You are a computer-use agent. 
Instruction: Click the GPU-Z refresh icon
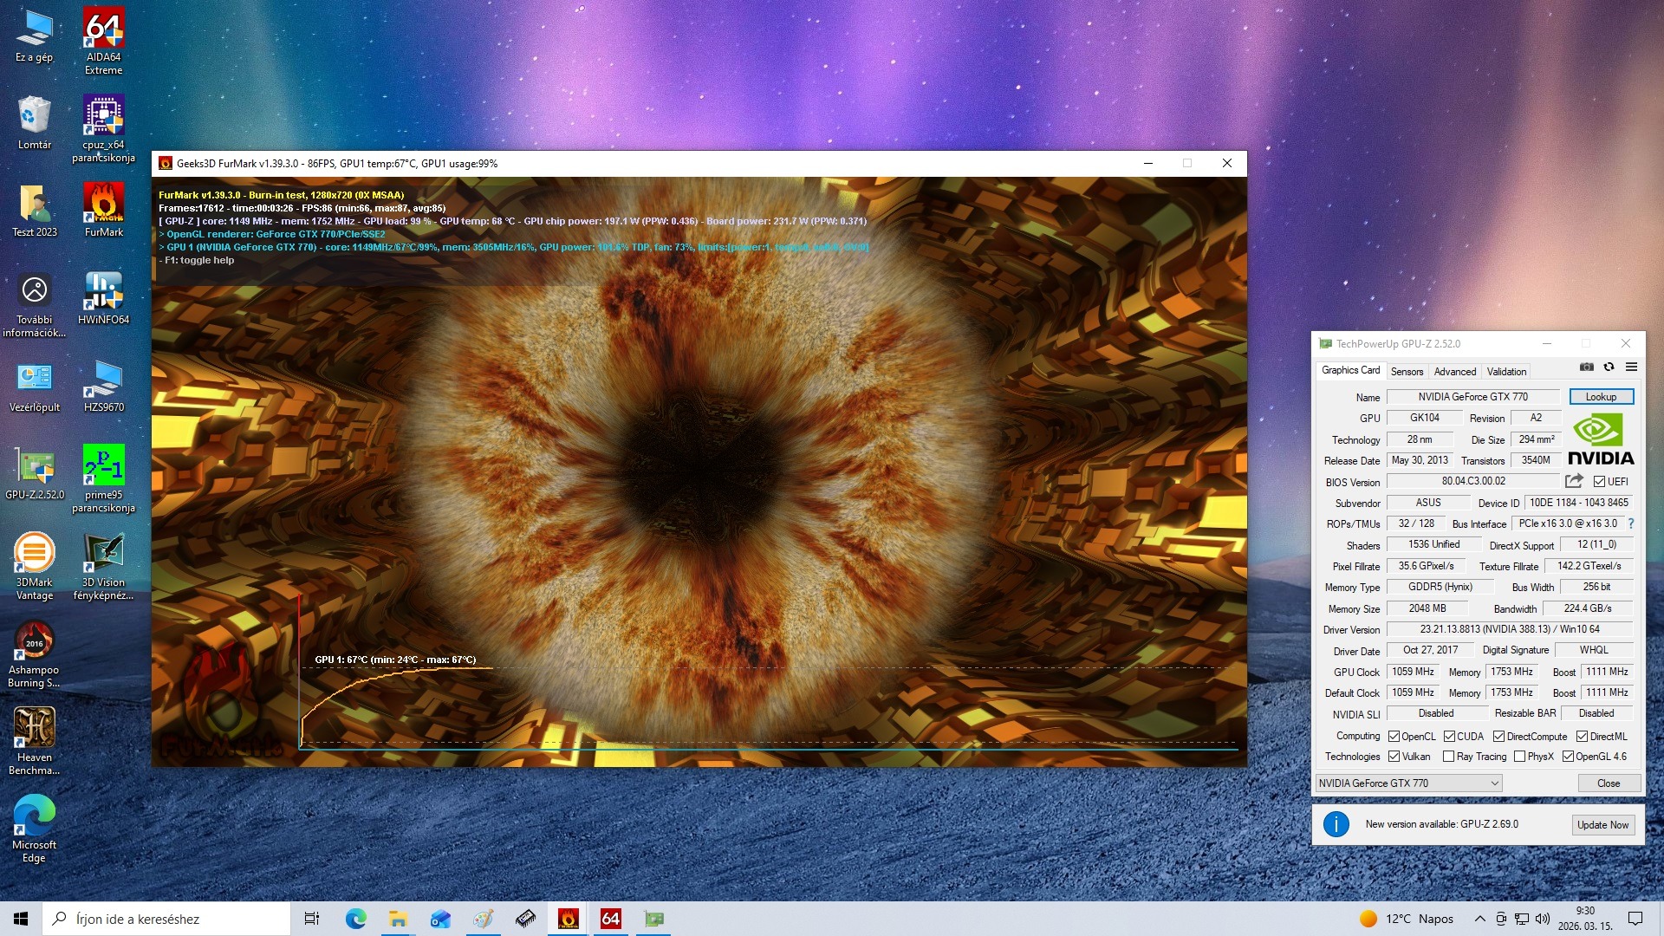[1609, 367]
